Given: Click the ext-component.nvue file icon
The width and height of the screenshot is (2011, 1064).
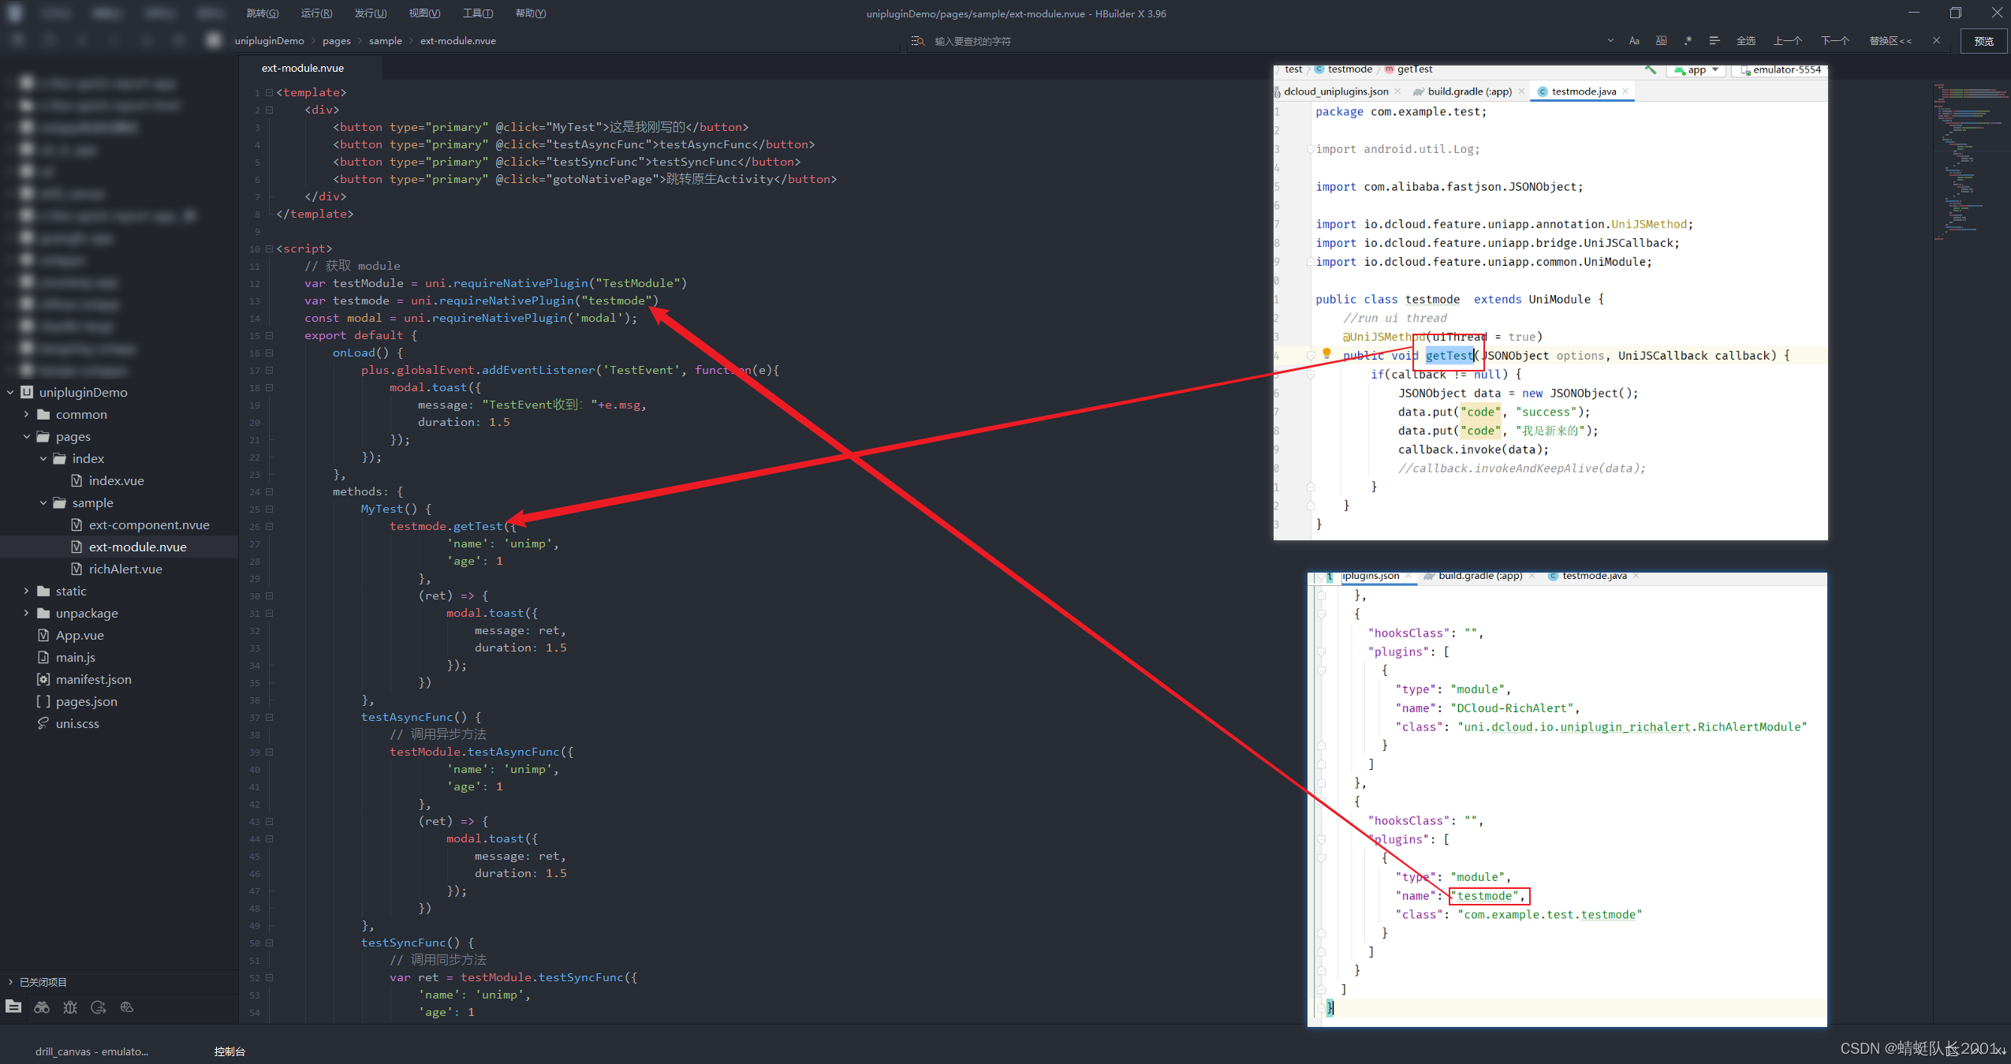Looking at the screenshot, I should point(76,525).
